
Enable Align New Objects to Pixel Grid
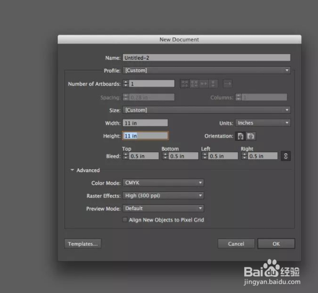pos(125,220)
